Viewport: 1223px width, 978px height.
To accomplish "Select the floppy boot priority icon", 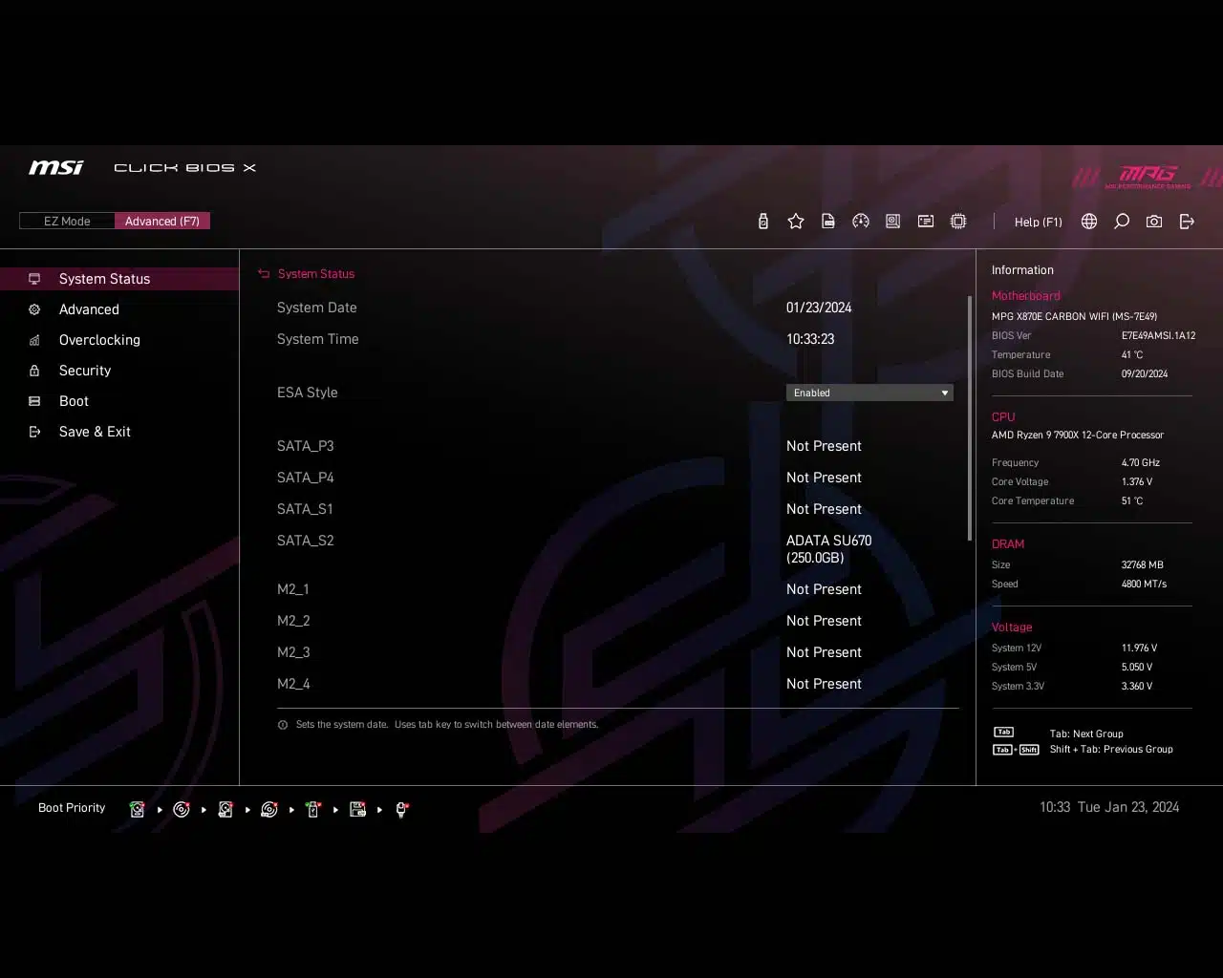I will (x=357, y=809).
